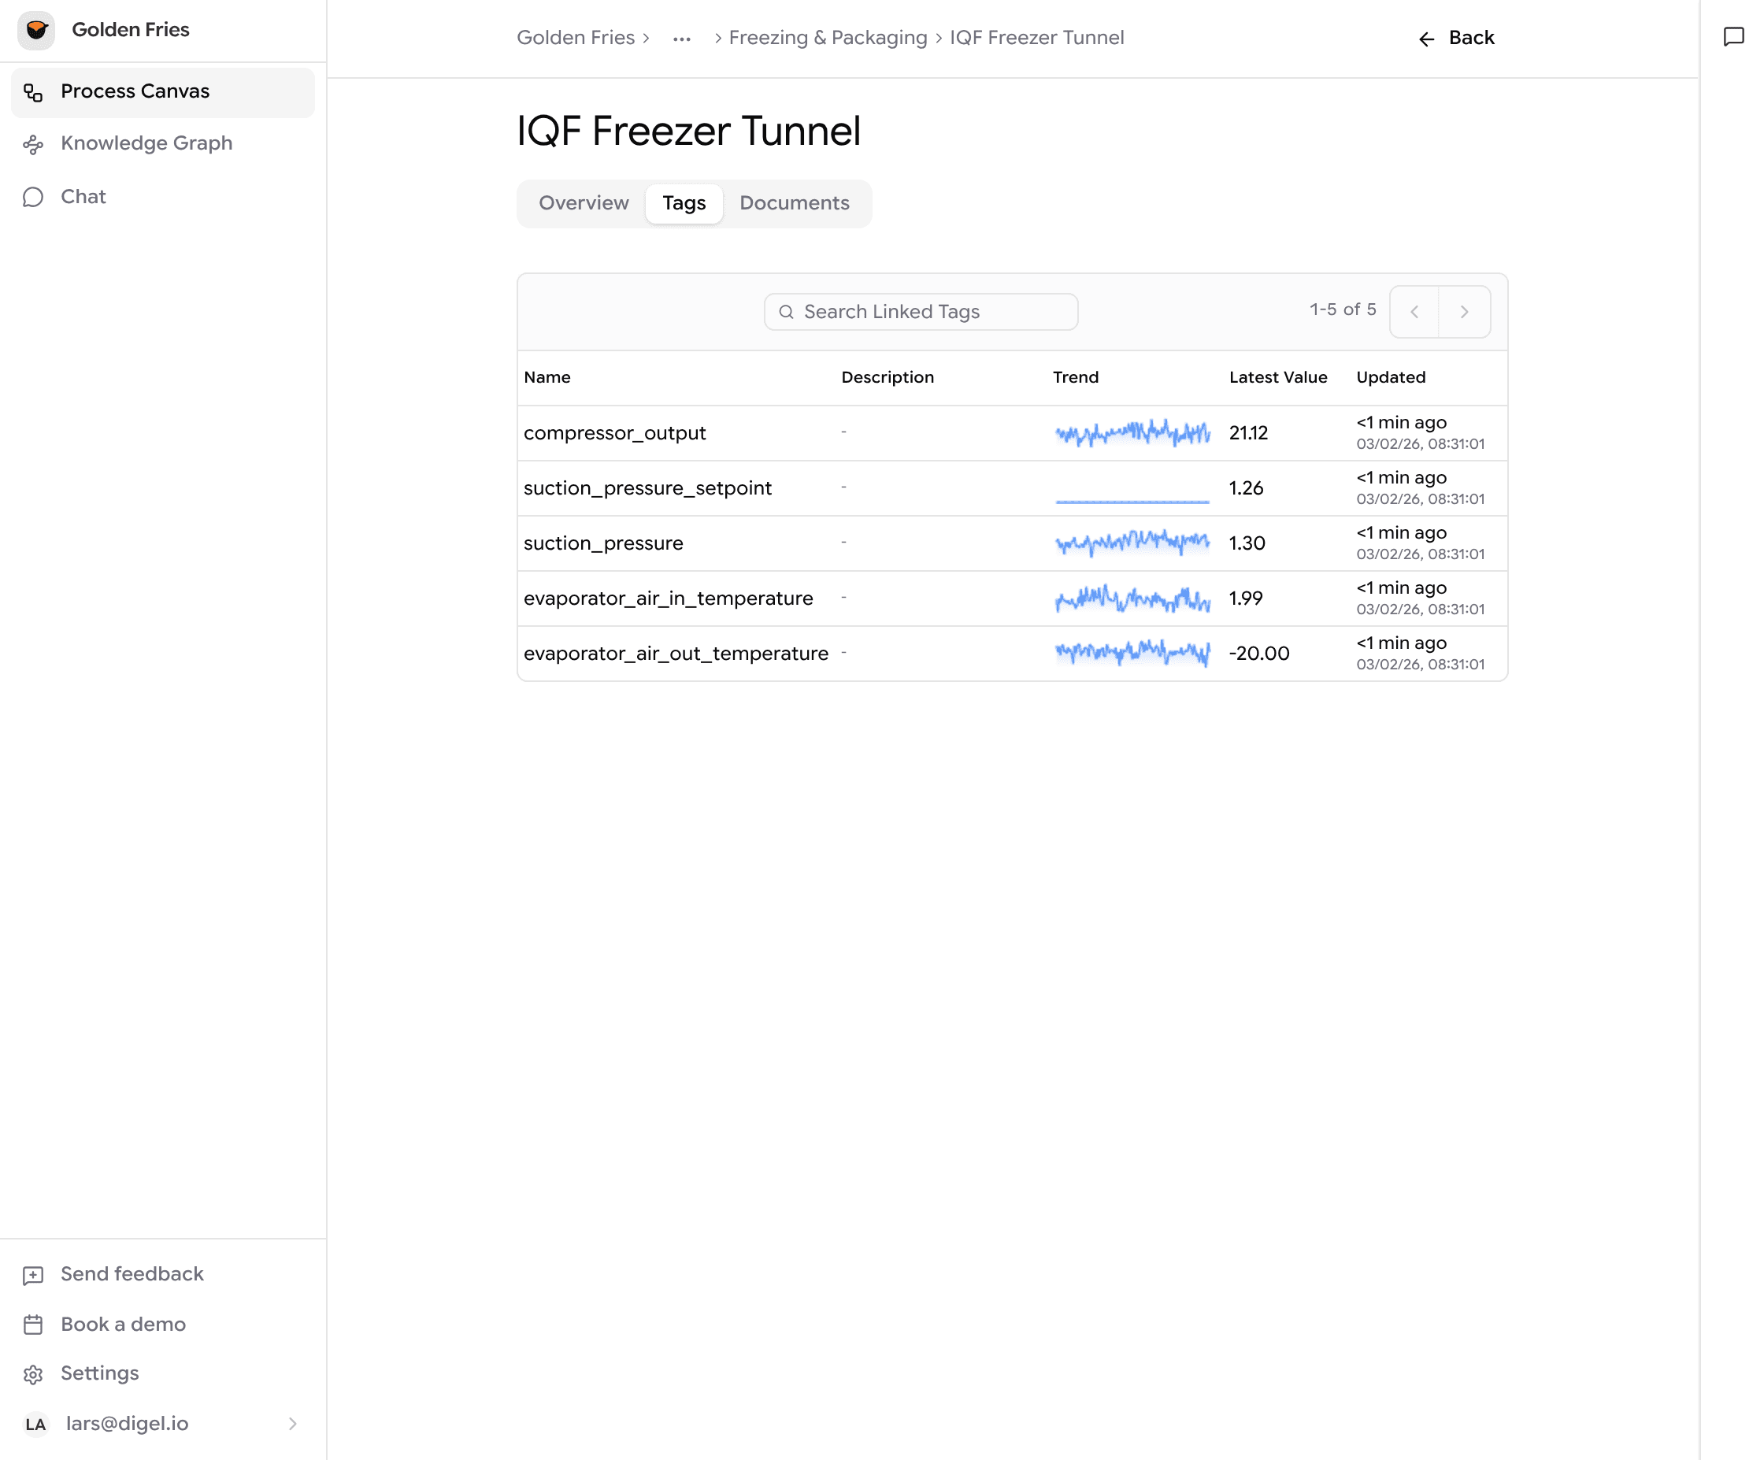Click the Chat bubble sidebar icon
Image resolution: width=1764 pixels, height=1460 pixels.
coord(34,198)
